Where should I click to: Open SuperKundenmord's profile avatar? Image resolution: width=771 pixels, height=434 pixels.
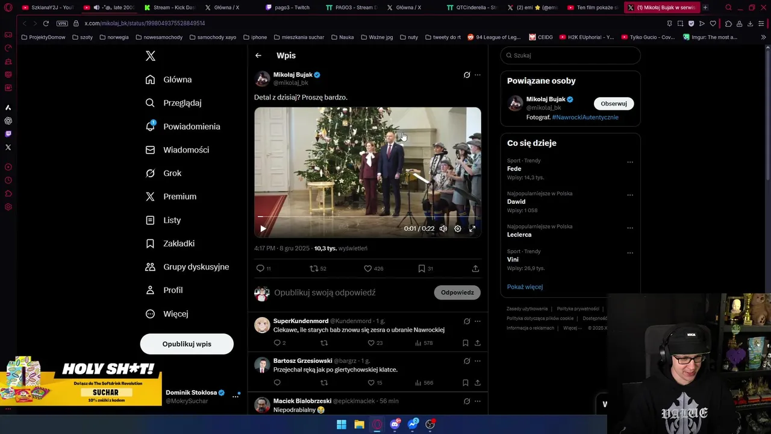[x=262, y=325]
